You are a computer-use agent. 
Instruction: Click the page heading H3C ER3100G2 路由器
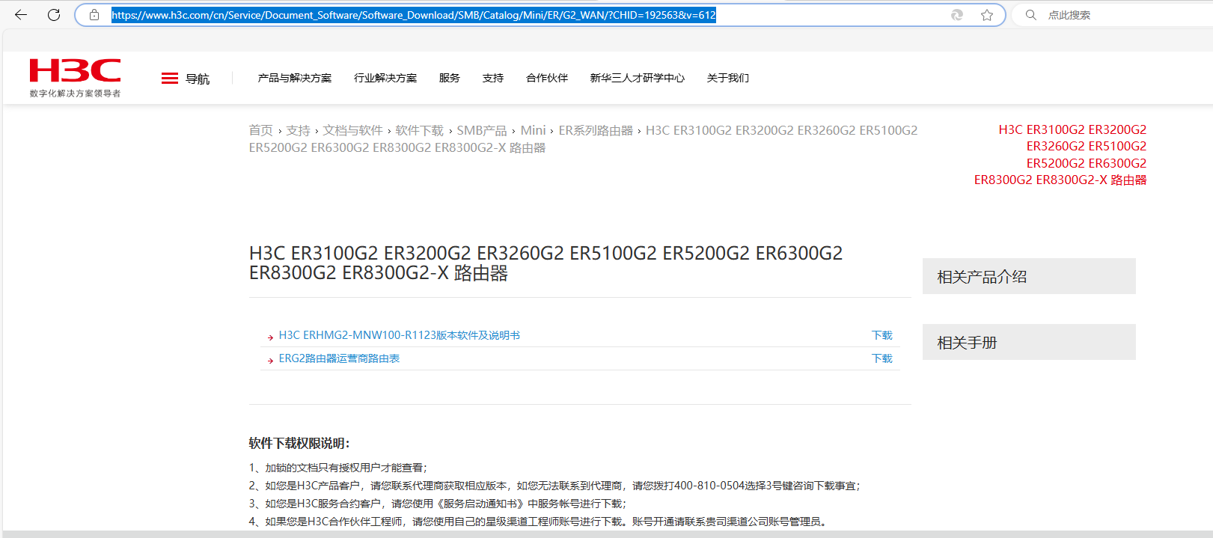(x=546, y=263)
